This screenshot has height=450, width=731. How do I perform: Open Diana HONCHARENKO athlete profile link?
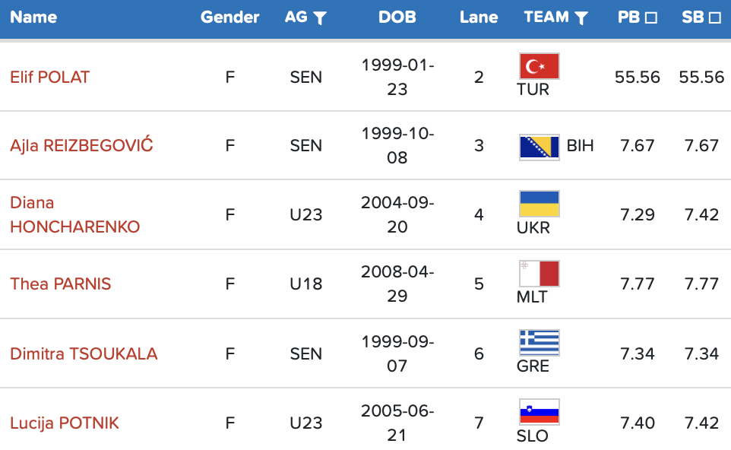(74, 214)
